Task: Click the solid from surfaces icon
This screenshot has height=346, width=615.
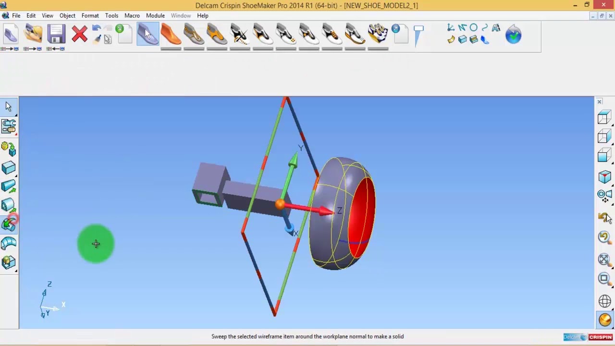Action: pos(9,262)
